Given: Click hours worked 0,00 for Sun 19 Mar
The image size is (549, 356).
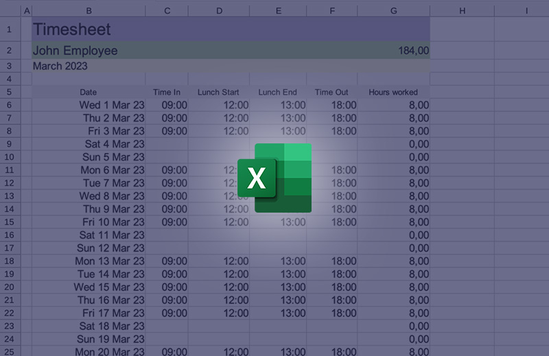Looking at the screenshot, I should [x=393, y=339].
